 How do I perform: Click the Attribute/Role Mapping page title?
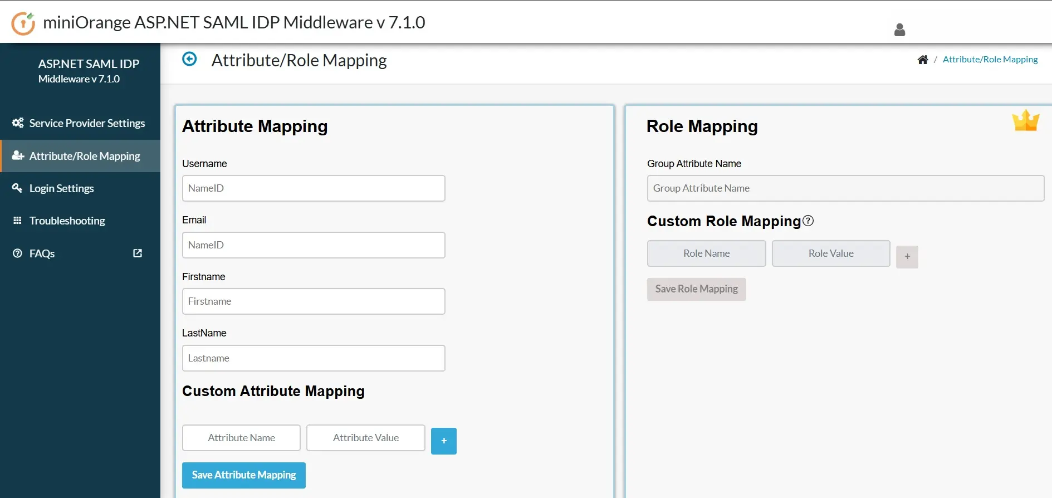click(299, 60)
